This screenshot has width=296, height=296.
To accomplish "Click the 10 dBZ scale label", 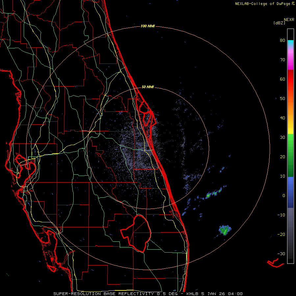I will click(283, 176).
